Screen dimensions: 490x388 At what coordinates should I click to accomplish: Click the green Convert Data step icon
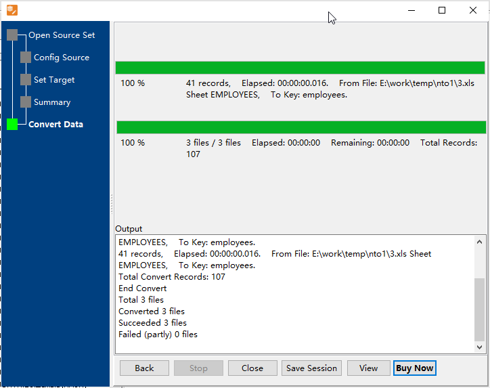point(12,125)
